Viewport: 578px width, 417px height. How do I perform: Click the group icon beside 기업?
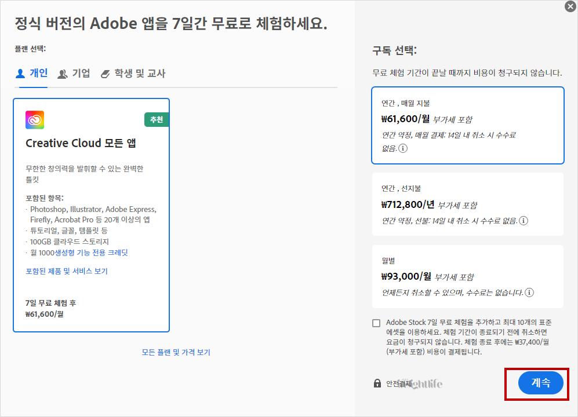pyautogui.click(x=63, y=74)
